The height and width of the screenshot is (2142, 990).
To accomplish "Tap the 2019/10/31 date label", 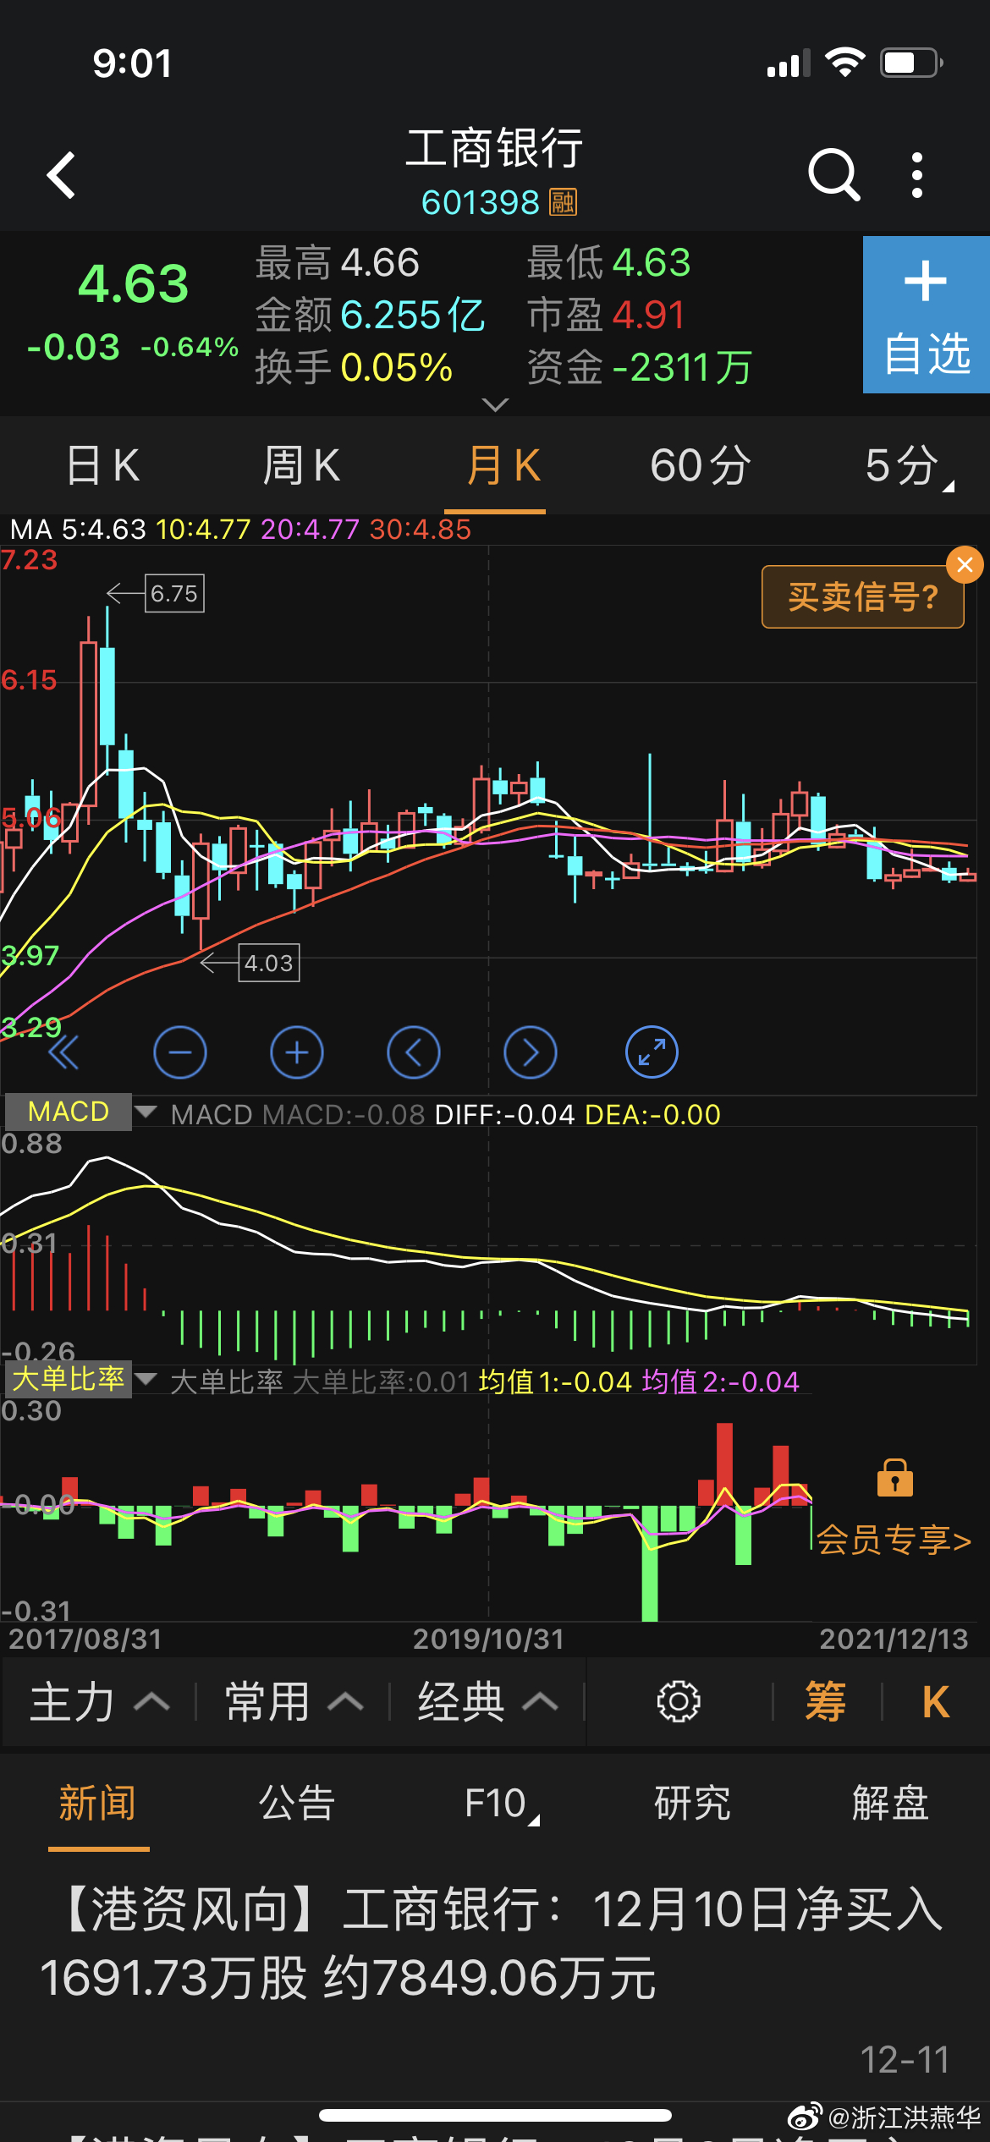I will (x=488, y=1639).
